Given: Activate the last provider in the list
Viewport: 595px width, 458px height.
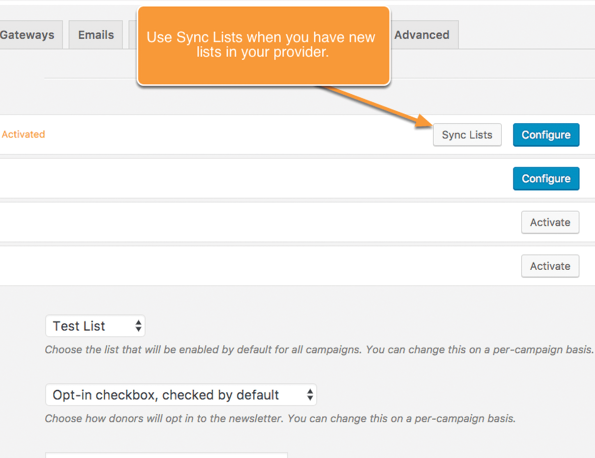Looking at the screenshot, I should point(550,266).
